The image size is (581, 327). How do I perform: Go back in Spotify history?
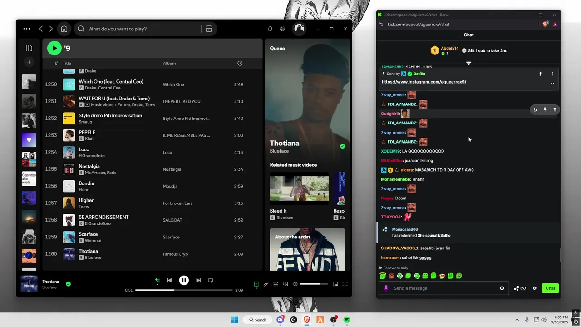41,29
